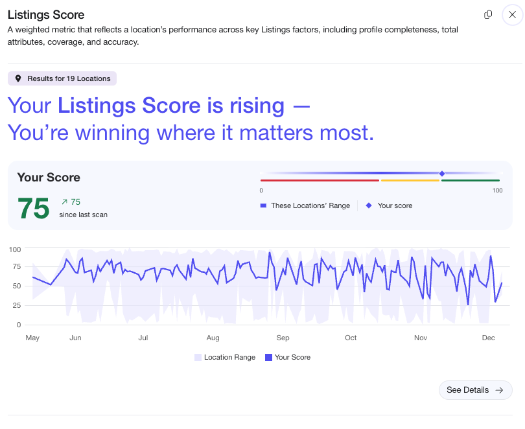
Task: Click the 'These Locations' Range' legend square icon
Action: click(263, 205)
